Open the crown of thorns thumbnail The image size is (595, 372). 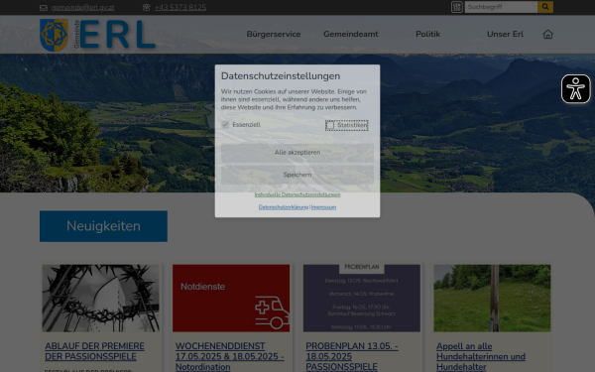click(x=100, y=298)
